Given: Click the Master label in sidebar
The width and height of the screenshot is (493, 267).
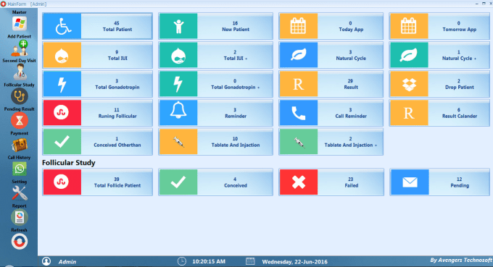Looking at the screenshot, I should coord(19,12).
